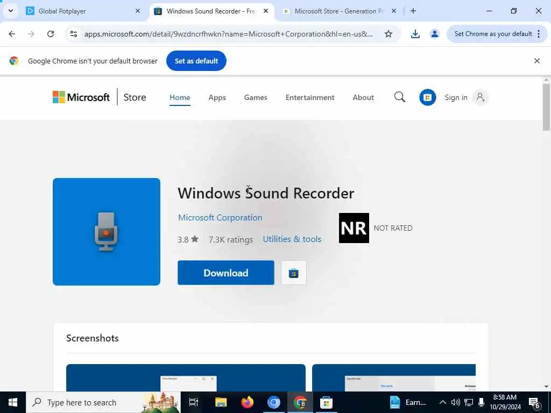This screenshot has width=551, height=413.
Task: Close the Global Potplayer tab
Action: point(138,11)
